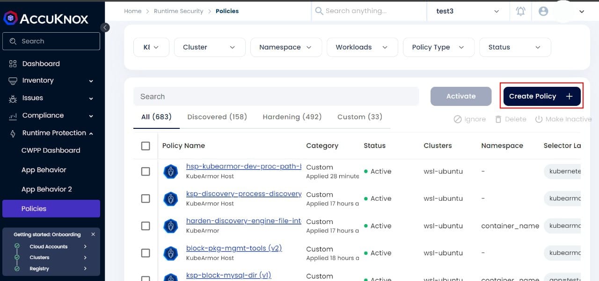Open the Policy Type filter dropdown
The image size is (599, 281).
click(x=439, y=47)
